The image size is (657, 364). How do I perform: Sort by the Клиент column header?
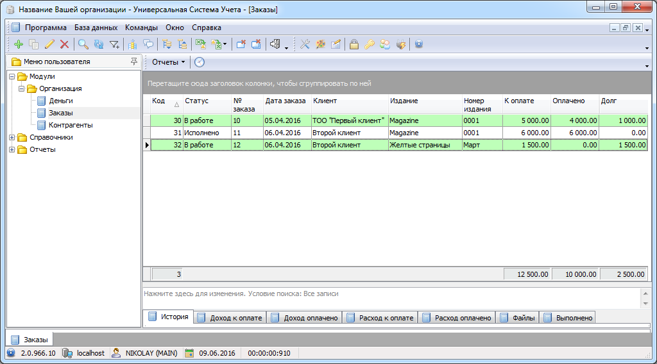click(x=350, y=104)
